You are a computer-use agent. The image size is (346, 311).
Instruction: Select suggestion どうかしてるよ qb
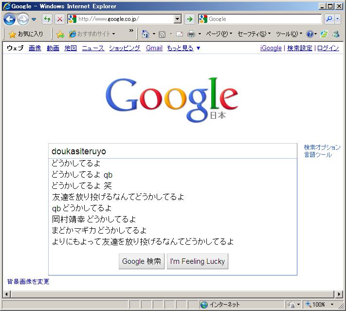tap(173, 175)
